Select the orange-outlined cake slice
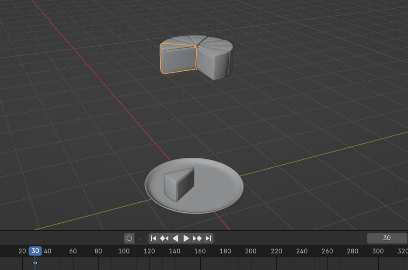This screenshot has height=270, width=408. point(178,59)
